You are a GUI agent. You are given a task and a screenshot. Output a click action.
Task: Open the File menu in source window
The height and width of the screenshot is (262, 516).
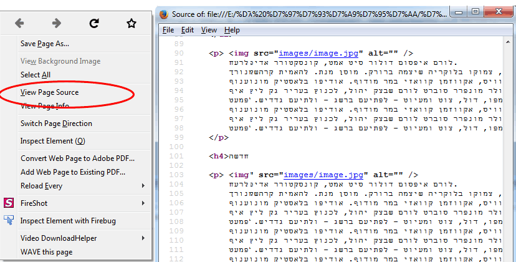[168, 30]
